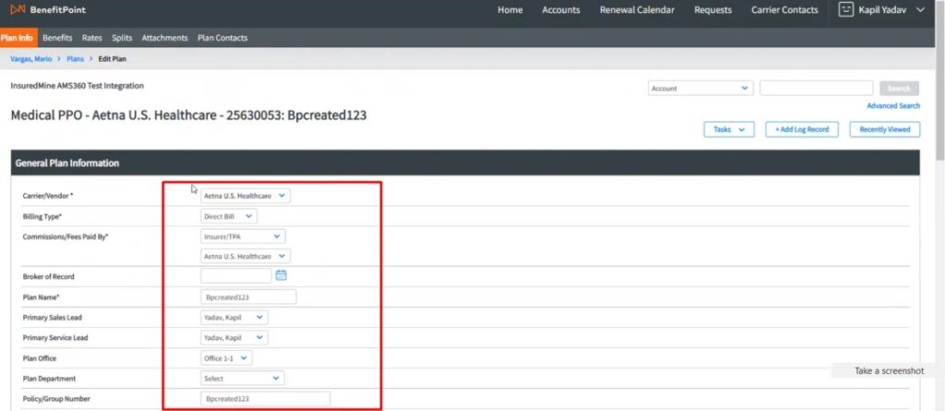Open the Broker of Record calendar picker
This screenshot has height=411, width=945.
pos(281,276)
